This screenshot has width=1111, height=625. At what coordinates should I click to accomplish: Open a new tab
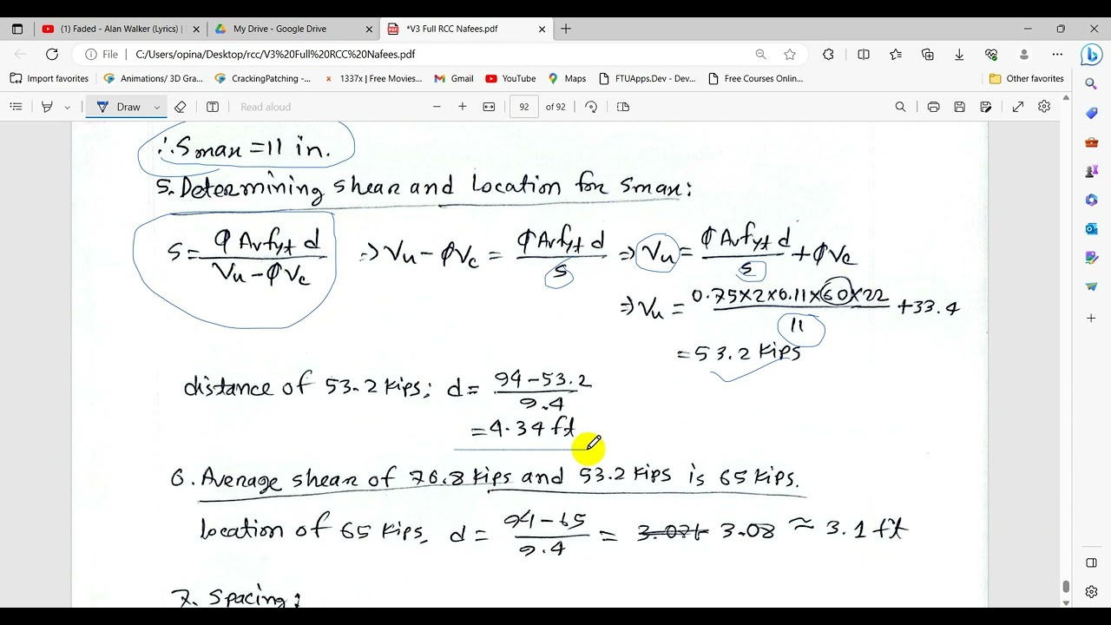(x=566, y=29)
